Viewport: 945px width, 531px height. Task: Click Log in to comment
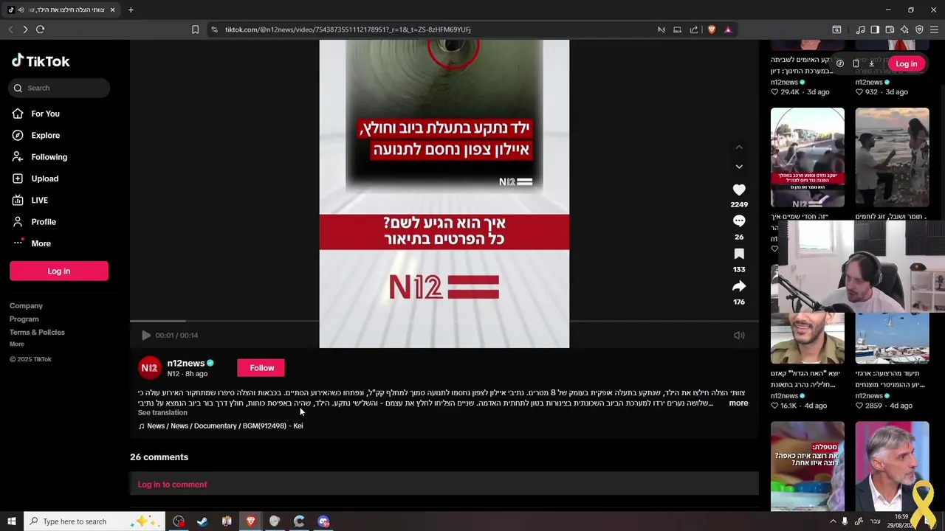(172, 485)
